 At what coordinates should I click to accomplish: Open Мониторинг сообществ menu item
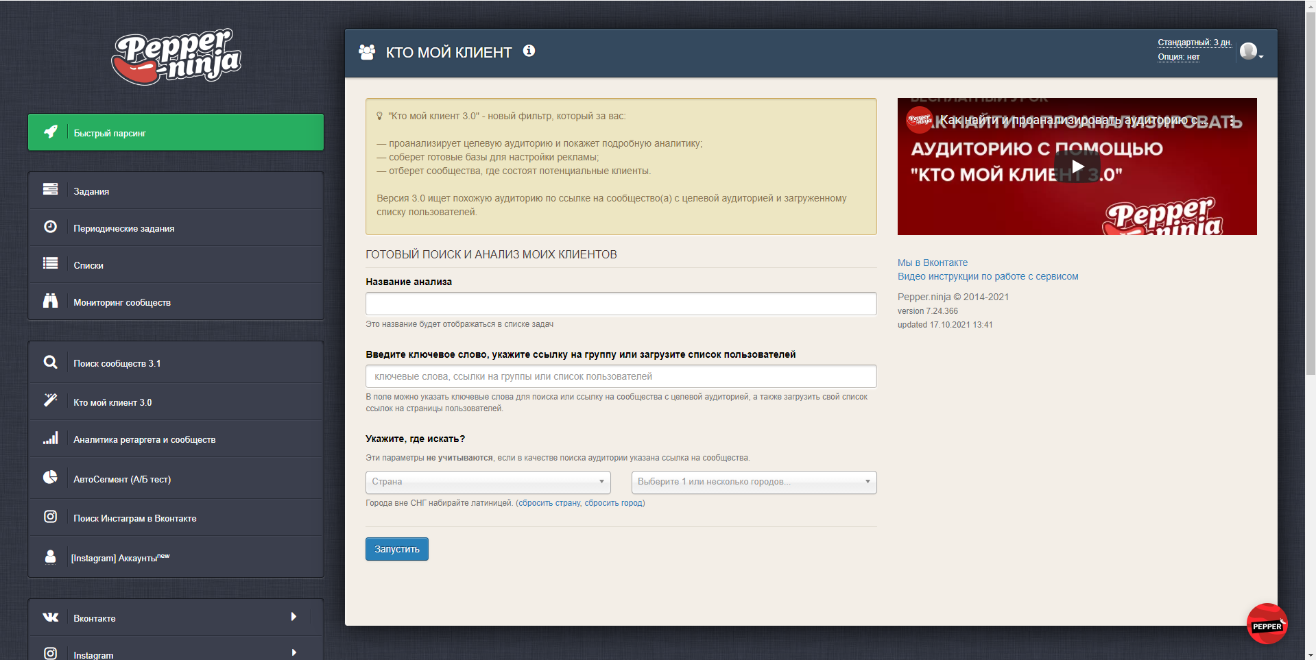click(176, 302)
